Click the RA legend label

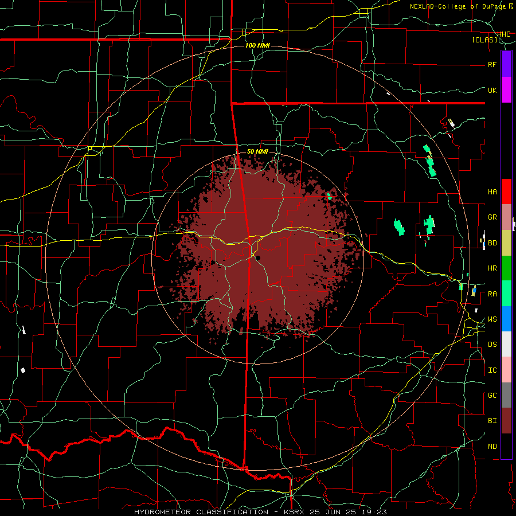(492, 294)
